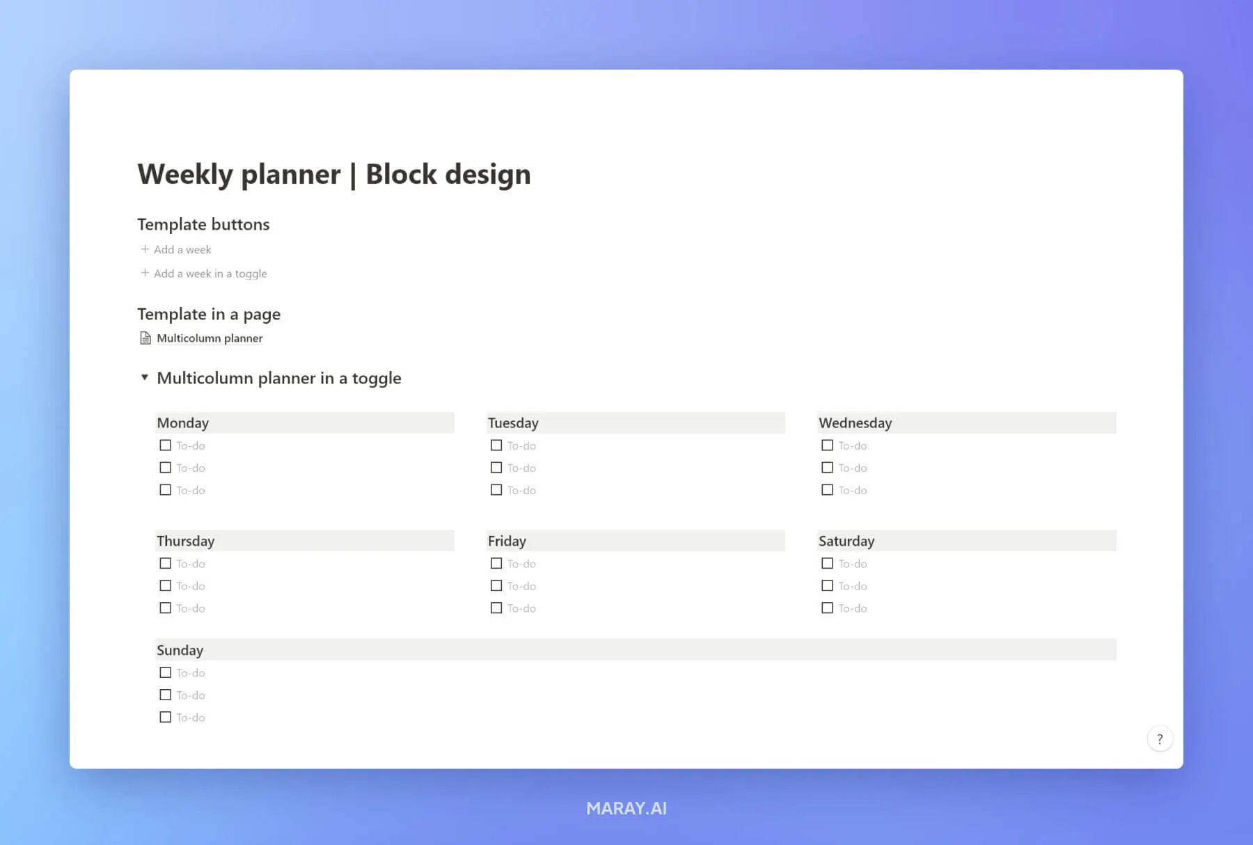The height and width of the screenshot is (845, 1253).
Task: Click the page title "Weekly planner | Block design"
Action: click(334, 174)
